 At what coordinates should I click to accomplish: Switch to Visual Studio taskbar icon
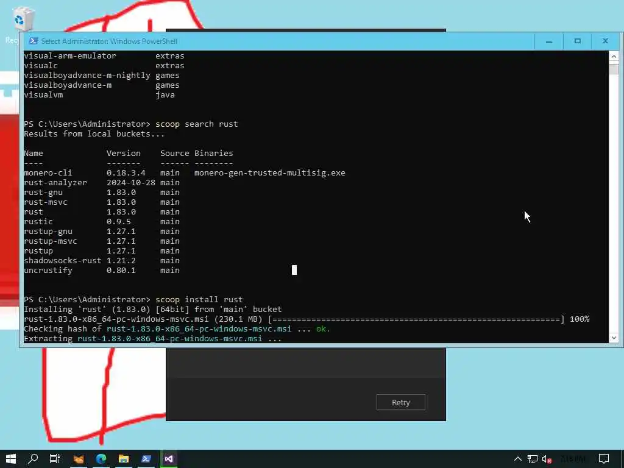(x=169, y=459)
